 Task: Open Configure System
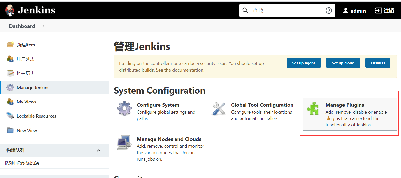pos(158,105)
